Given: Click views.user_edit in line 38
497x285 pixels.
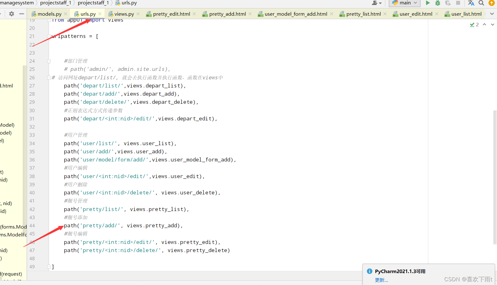Looking at the screenshot, I should 175,176.
